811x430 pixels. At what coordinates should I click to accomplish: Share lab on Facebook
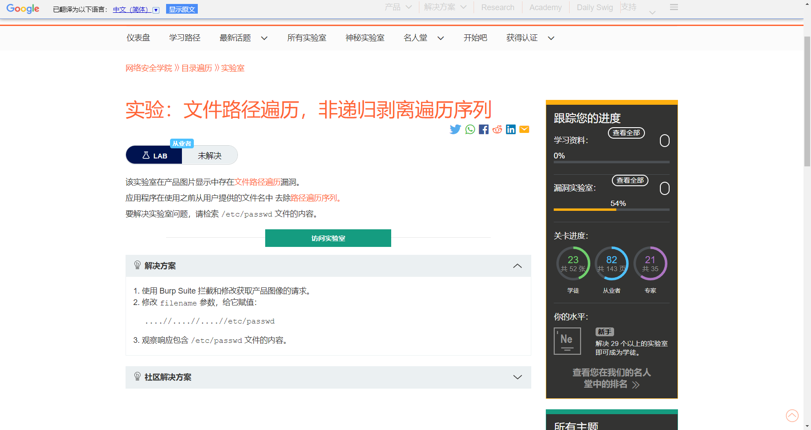484,129
